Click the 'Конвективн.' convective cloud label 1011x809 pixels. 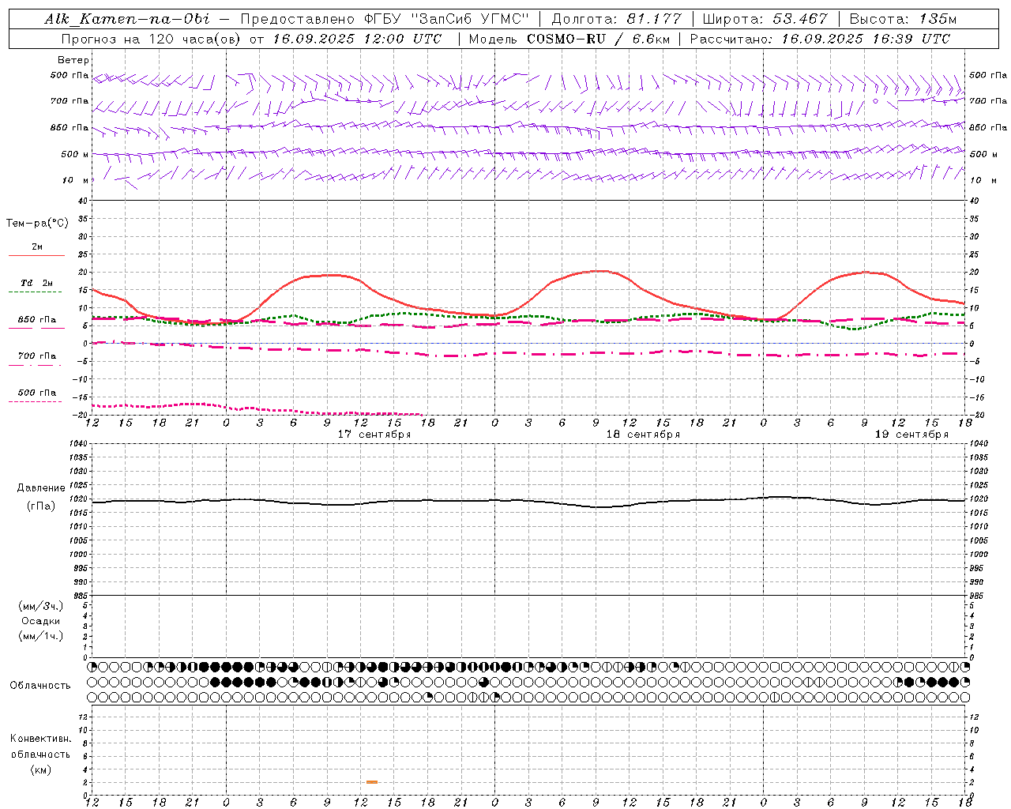40,739
